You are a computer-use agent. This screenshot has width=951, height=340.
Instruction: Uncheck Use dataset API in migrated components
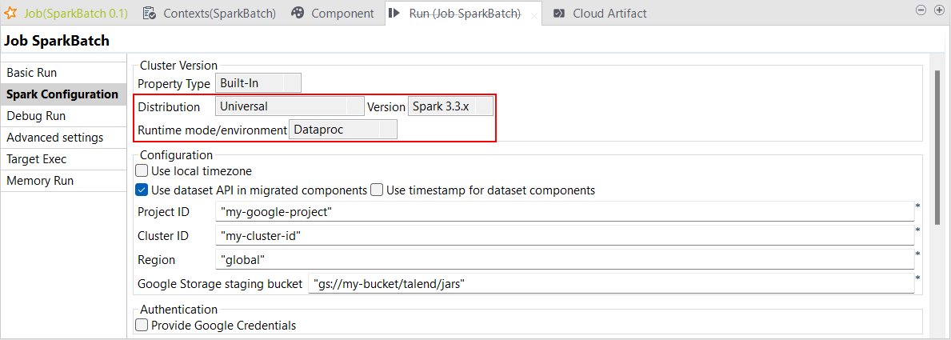point(142,190)
